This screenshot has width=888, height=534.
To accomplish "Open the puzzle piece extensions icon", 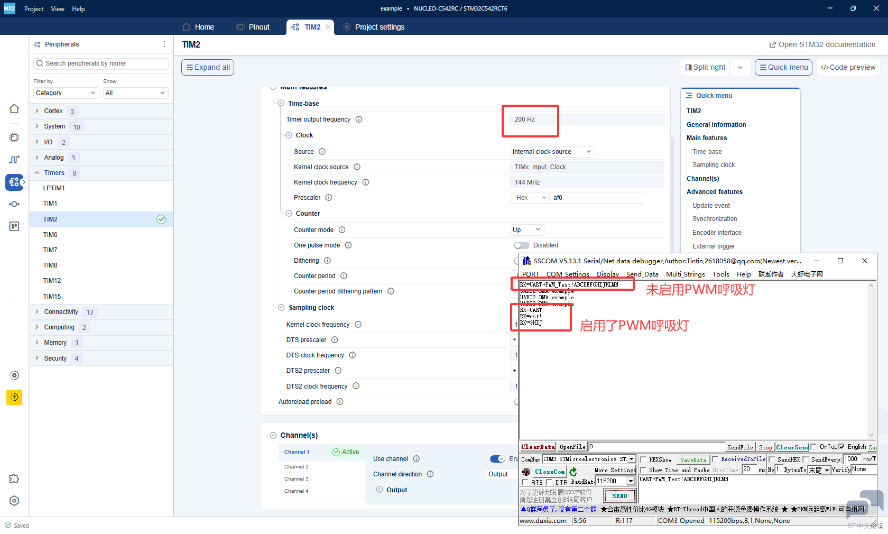I will [x=14, y=478].
